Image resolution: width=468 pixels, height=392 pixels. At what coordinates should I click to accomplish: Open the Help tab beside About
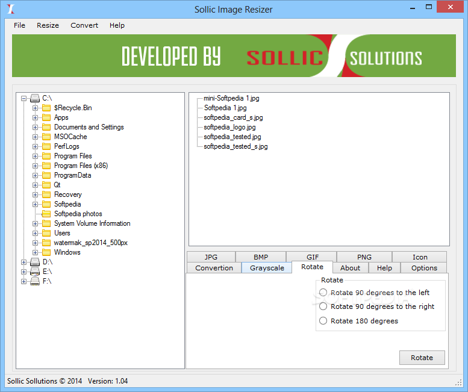(384, 267)
